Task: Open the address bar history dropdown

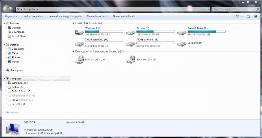Action: pos(203,9)
